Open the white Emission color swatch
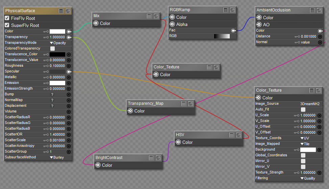Image resolution: width=329 pixels, height=189 pixels. [57, 83]
